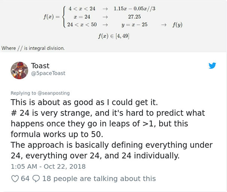Click the tweet body text

click(111, 129)
